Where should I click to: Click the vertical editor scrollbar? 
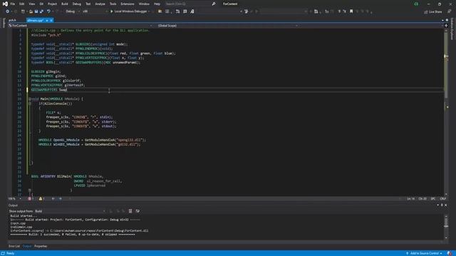click(x=446, y=112)
